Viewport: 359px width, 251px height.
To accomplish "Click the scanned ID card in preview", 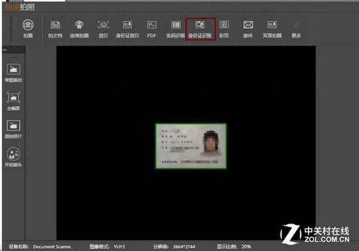I will pos(191,146).
